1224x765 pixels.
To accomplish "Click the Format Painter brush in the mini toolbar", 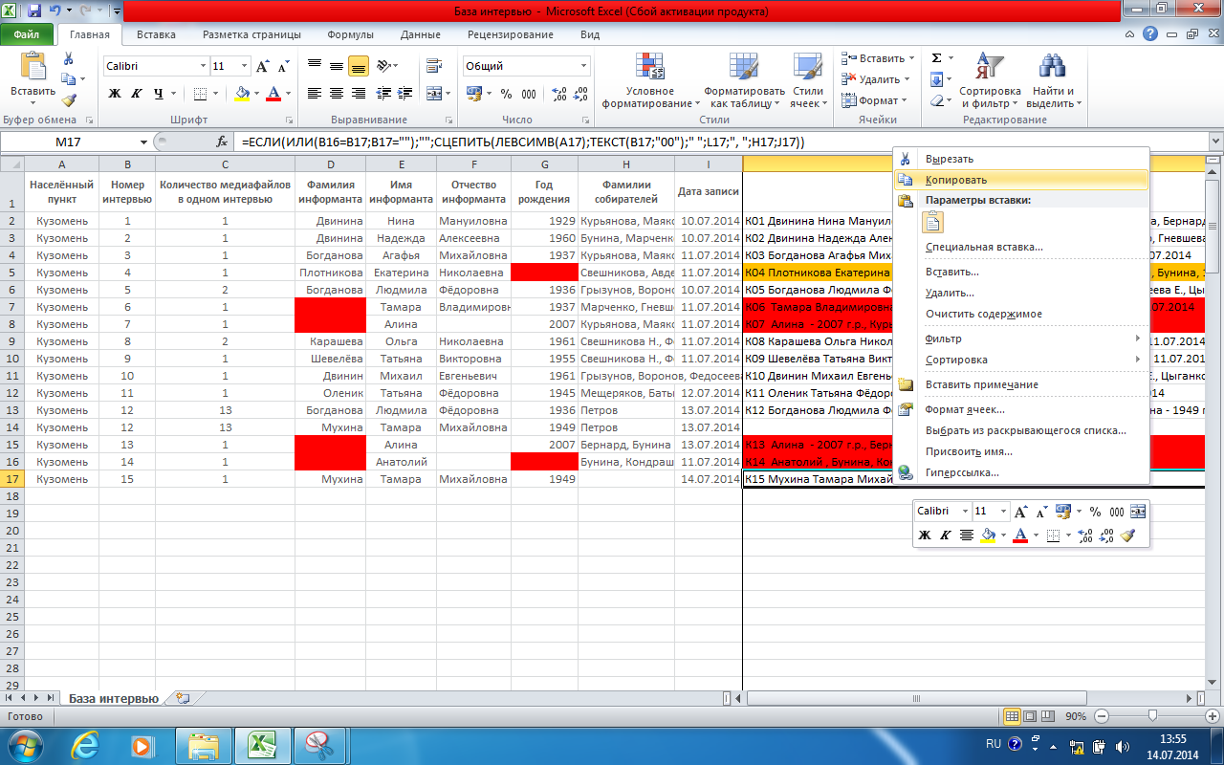I will (1128, 535).
